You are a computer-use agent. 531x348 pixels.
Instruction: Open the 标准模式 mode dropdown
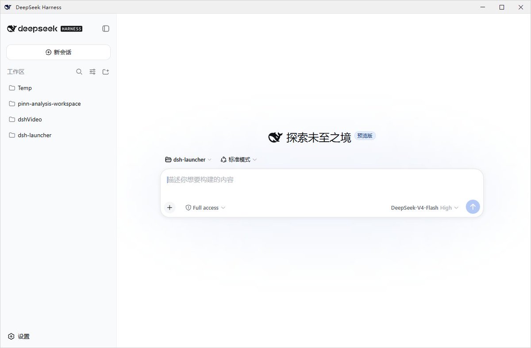click(239, 159)
